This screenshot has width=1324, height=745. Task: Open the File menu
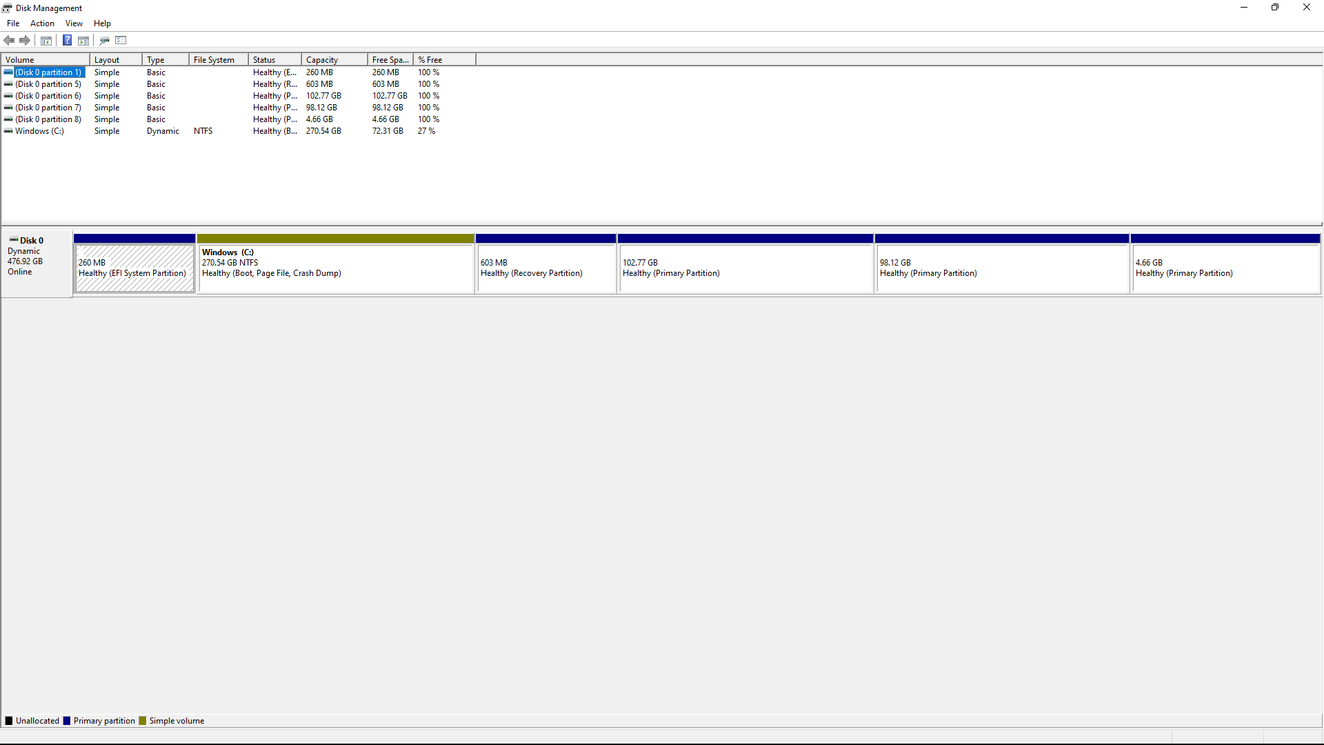[x=13, y=23]
